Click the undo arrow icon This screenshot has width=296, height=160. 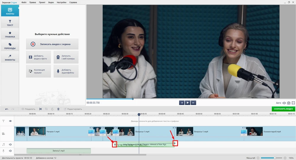tap(7, 109)
